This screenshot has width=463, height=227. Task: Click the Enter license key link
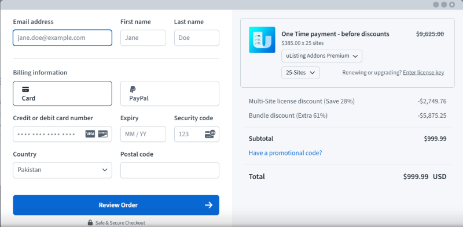tap(424, 73)
